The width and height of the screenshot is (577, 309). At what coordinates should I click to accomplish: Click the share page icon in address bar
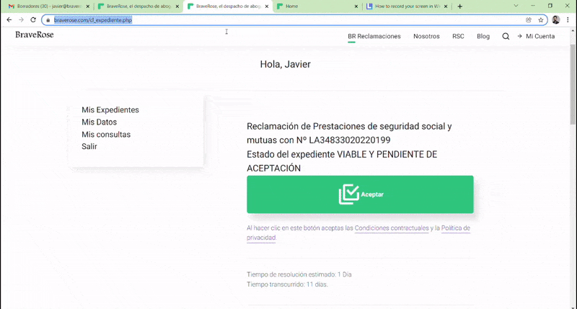pyautogui.click(x=529, y=20)
